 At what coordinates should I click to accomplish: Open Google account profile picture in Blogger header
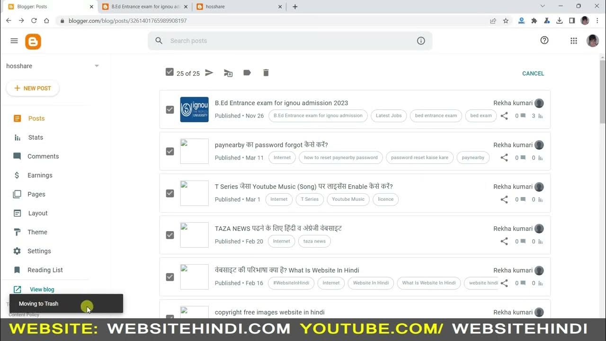click(x=593, y=41)
